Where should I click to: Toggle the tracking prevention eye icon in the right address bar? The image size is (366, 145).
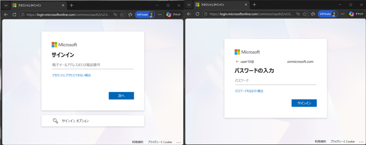click(298, 14)
